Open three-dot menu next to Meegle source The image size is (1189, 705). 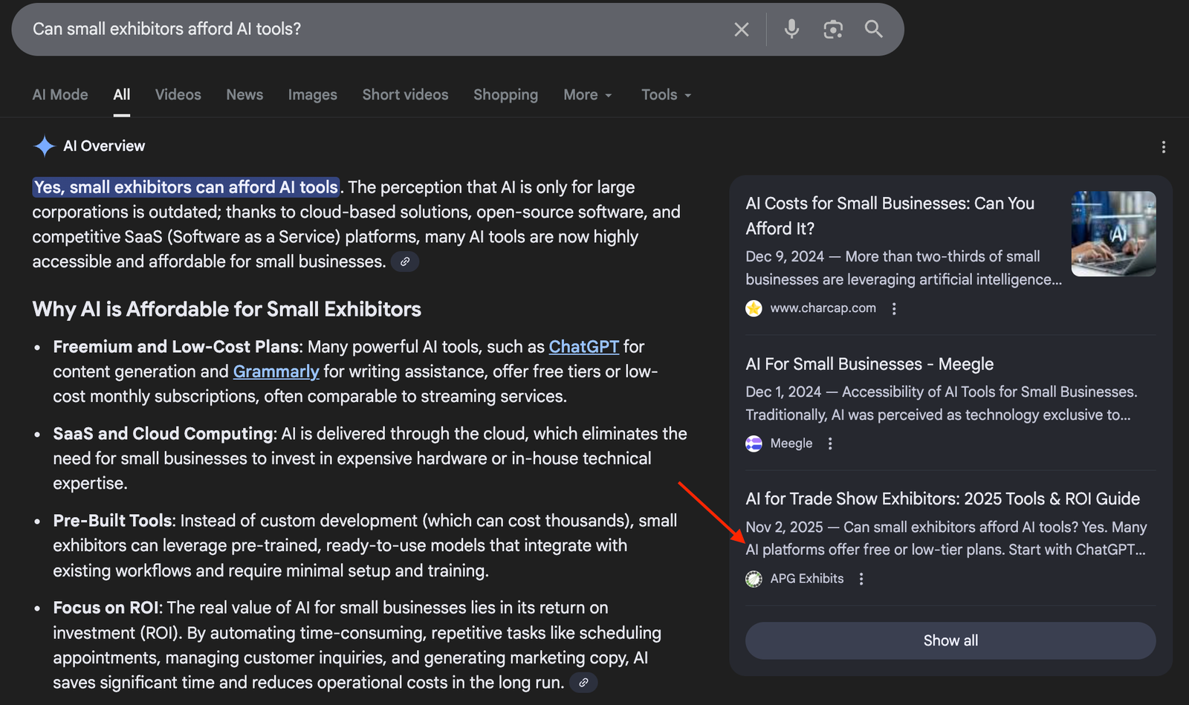830,444
